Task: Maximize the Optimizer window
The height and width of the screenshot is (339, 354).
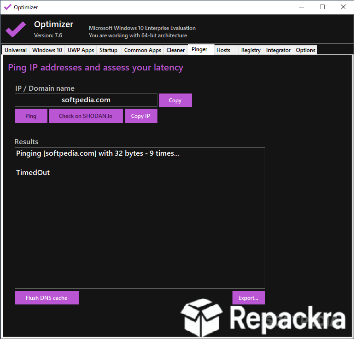Action: [x=322, y=7]
